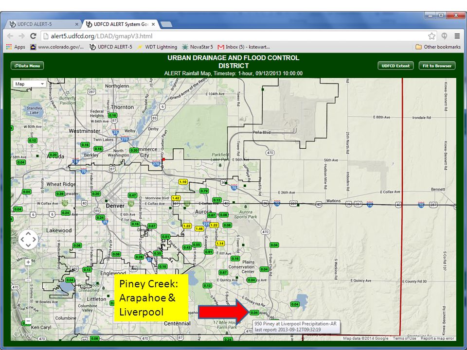This screenshot has height=350, width=467.
Task: Open the Apps shortcut in bookmarks bar
Action: click(x=16, y=47)
